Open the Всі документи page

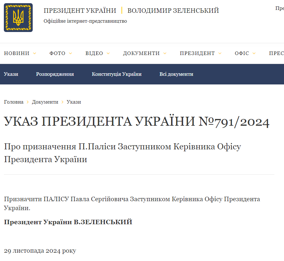[176, 74]
